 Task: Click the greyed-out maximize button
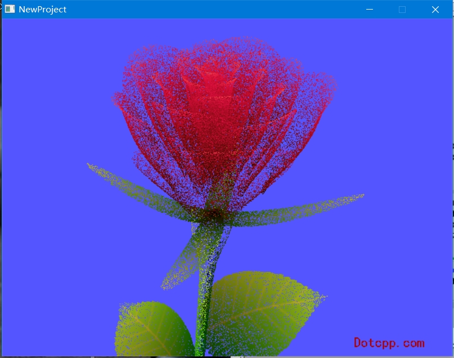click(402, 9)
